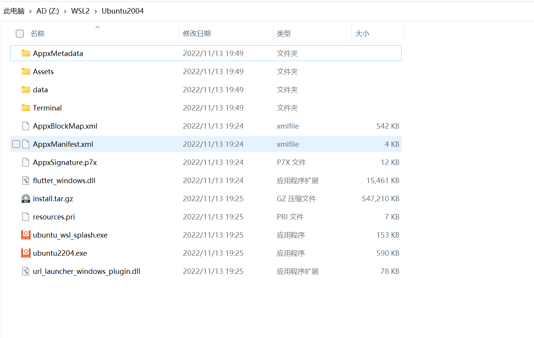Select the Assets folder icon
The width and height of the screenshot is (534, 338).
pyautogui.click(x=26, y=71)
